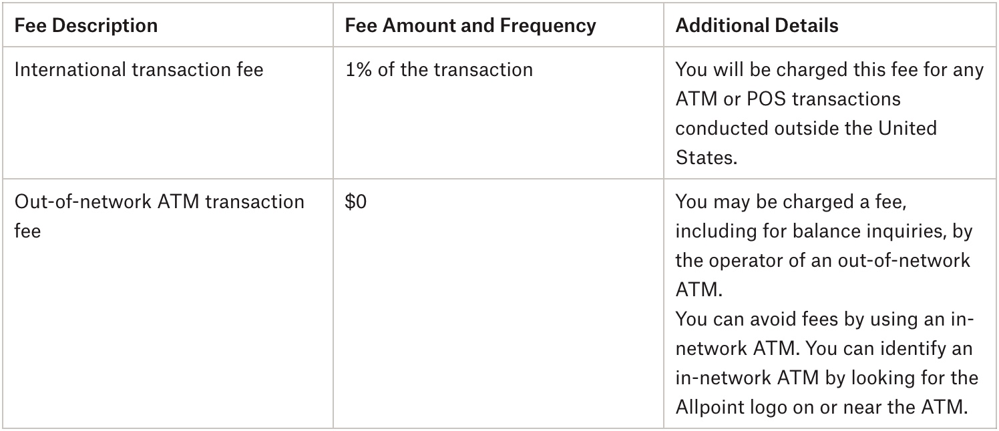Viewport: 999px width, 431px height.
Task: Click the 'Allpoint logo on or near' text
Action: click(781, 407)
